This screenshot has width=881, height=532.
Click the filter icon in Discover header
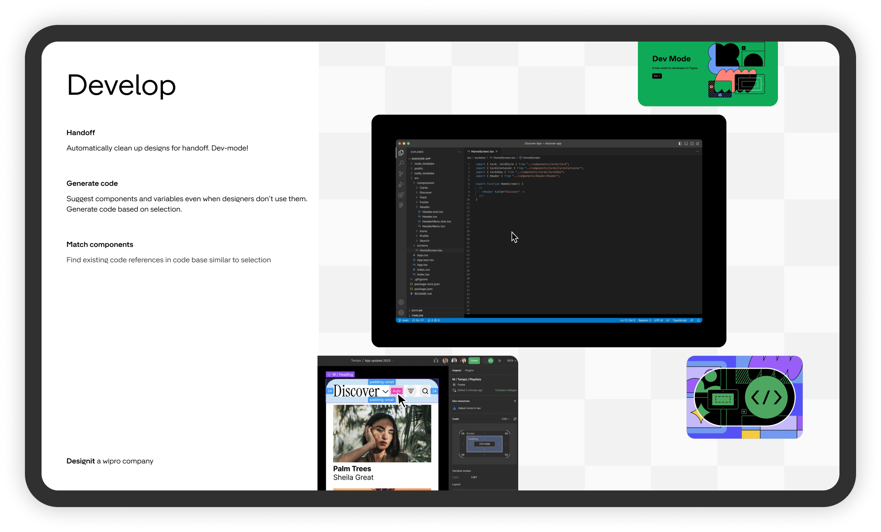411,391
